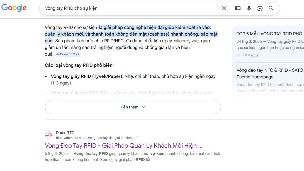Start the search via the magnifier icon
Image resolution: width=304 pixels, height=171 pixels.
271,8
